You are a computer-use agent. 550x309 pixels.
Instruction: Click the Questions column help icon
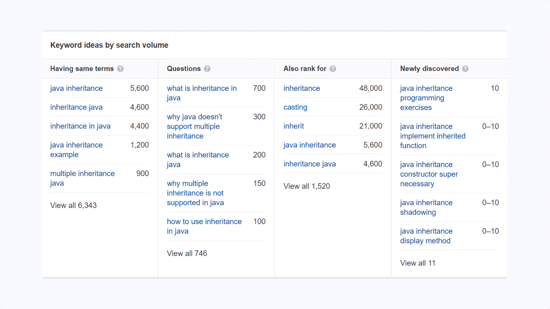tap(207, 69)
